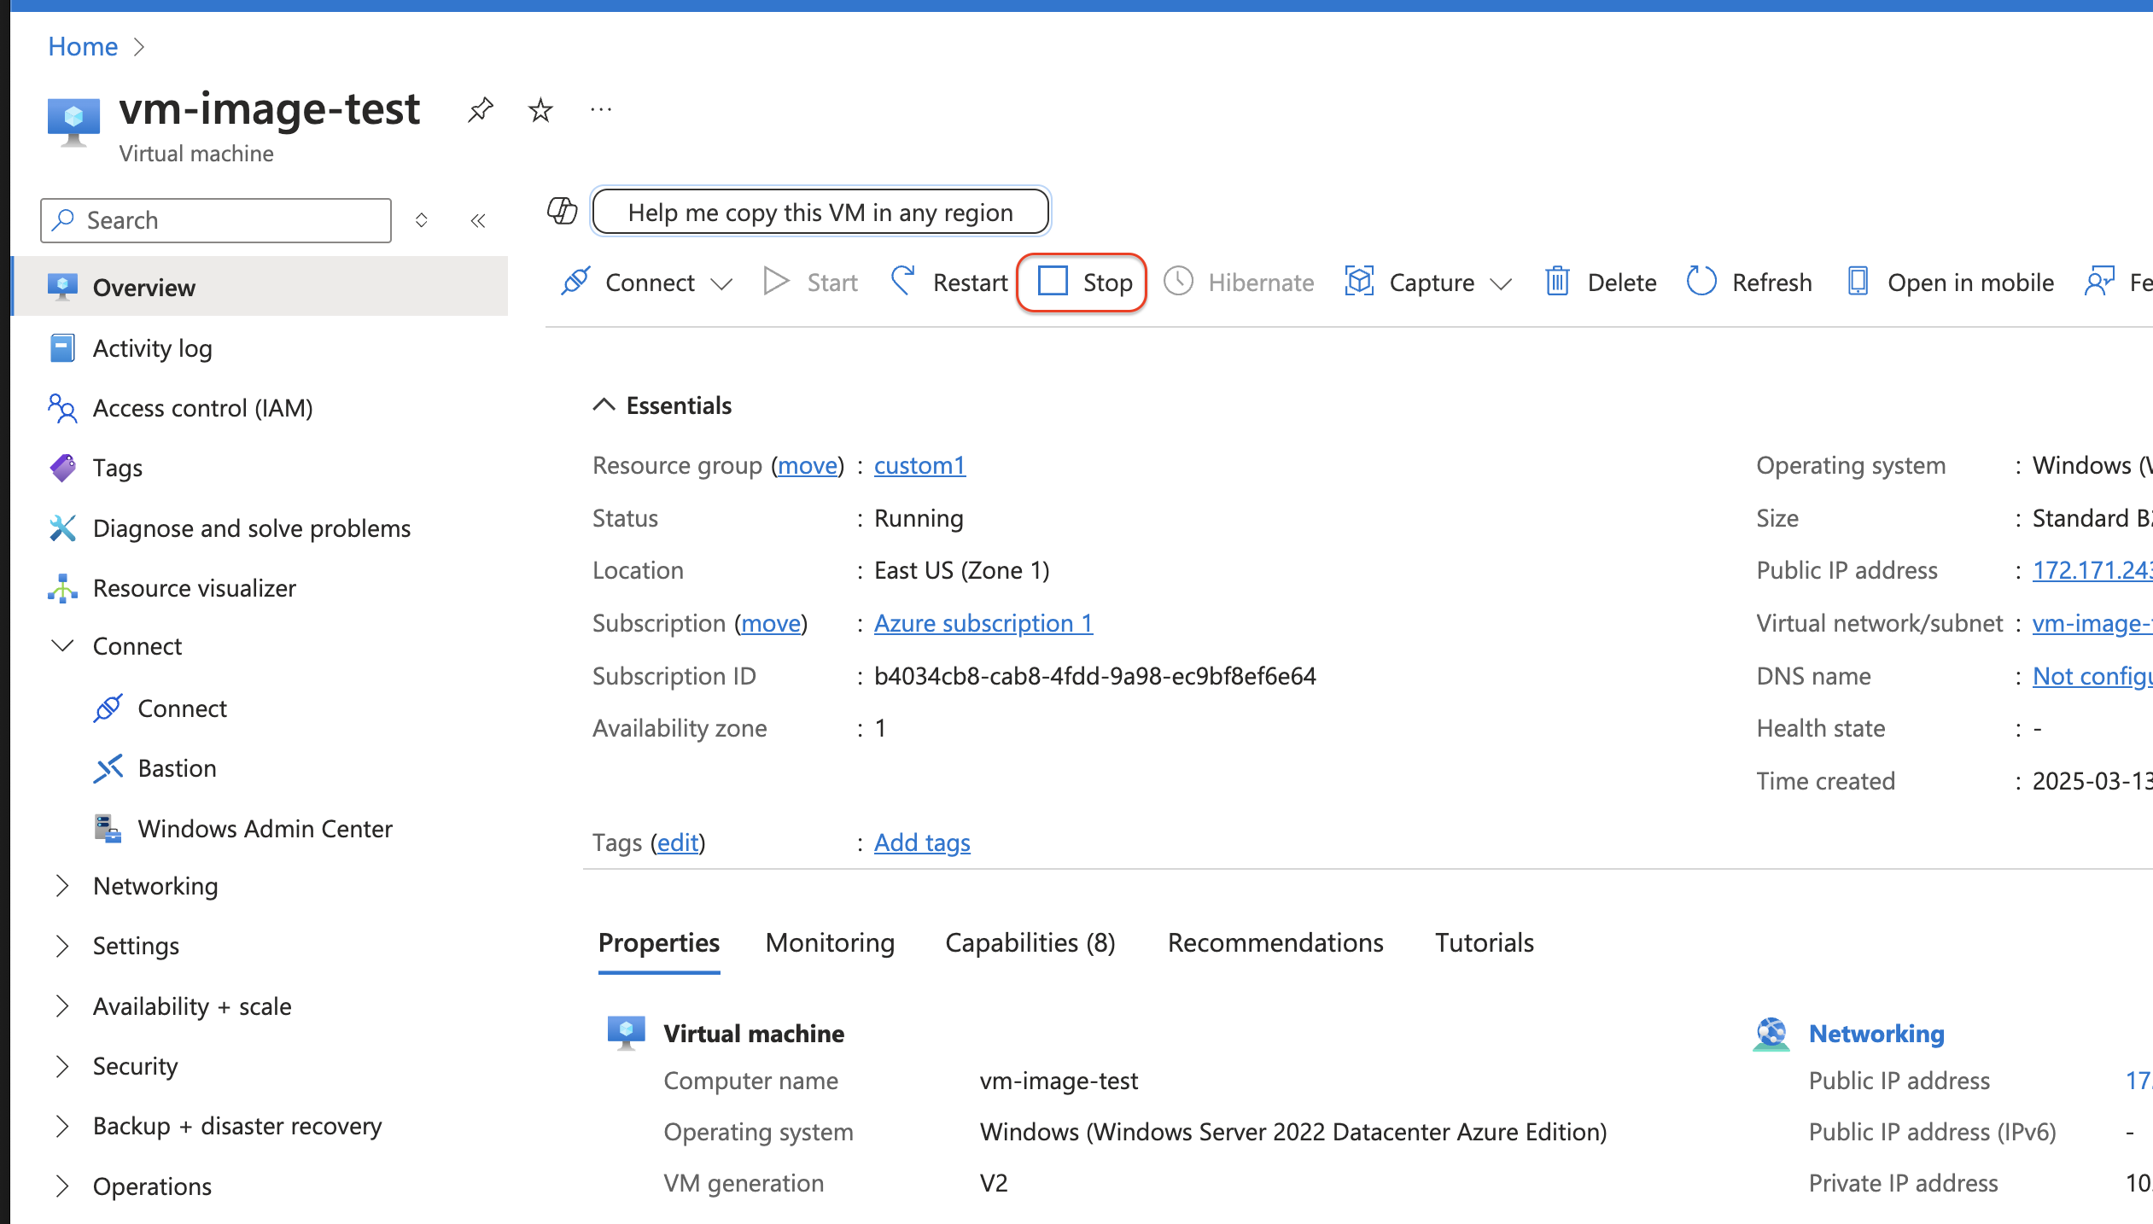
Task: Click the Status value Running
Action: tap(919, 518)
